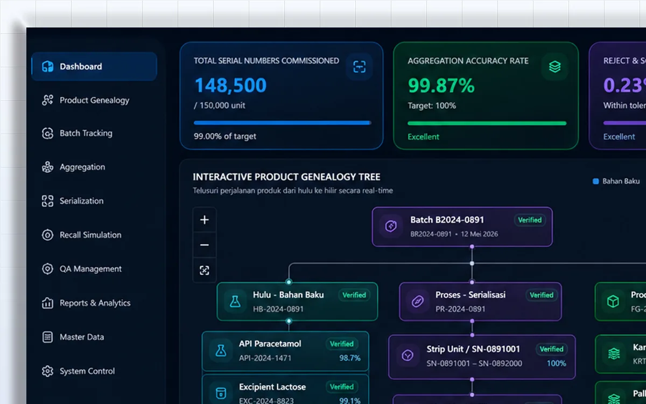Click the System Control gear icon
The width and height of the screenshot is (646, 404).
[x=47, y=371]
